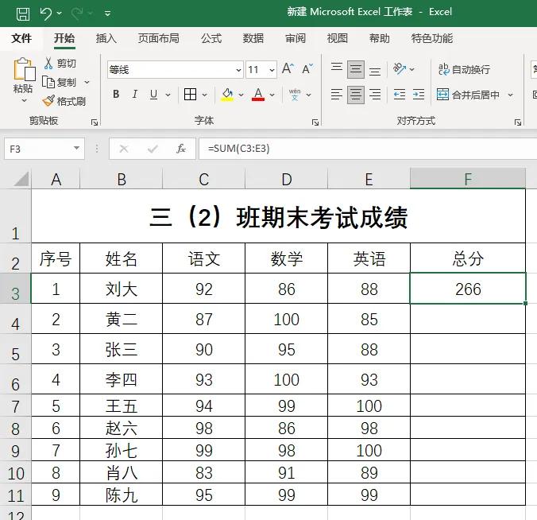This screenshot has width=537, height=520.
Task: Open the font size dropdown showing 11
Action: tap(272, 70)
